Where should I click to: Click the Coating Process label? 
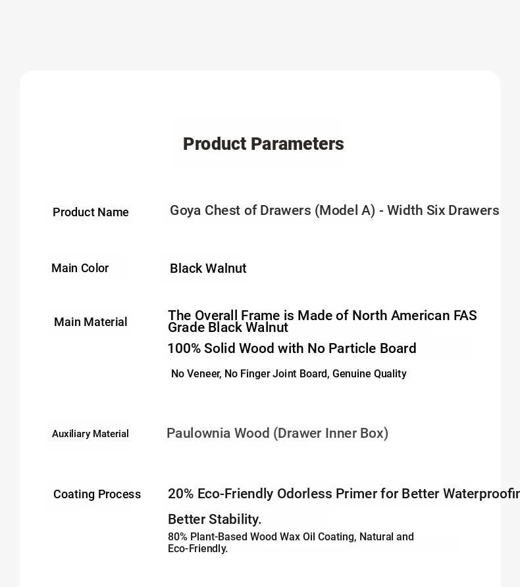click(x=97, y=494)
